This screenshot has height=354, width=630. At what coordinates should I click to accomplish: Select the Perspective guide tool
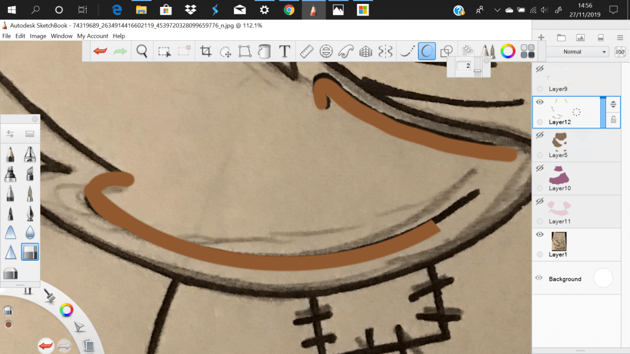point(365,51)
